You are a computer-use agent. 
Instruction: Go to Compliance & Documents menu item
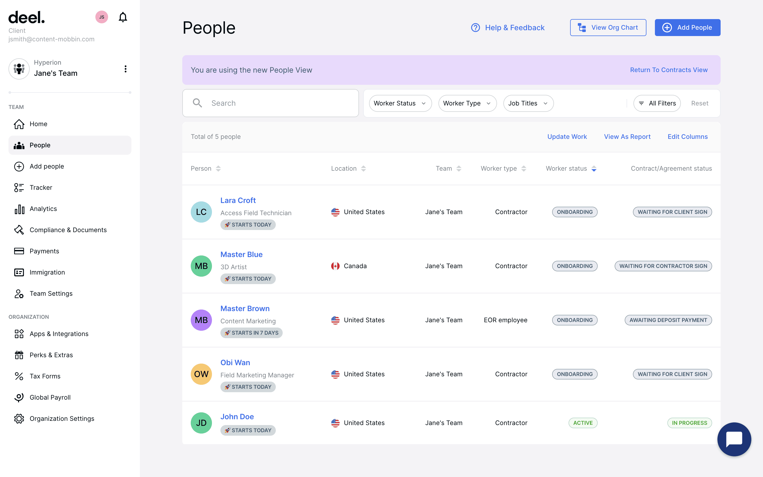tap(68, 230)
